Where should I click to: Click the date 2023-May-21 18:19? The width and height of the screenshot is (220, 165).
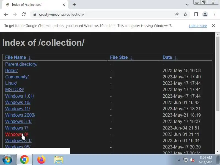[x=182, y=115]
